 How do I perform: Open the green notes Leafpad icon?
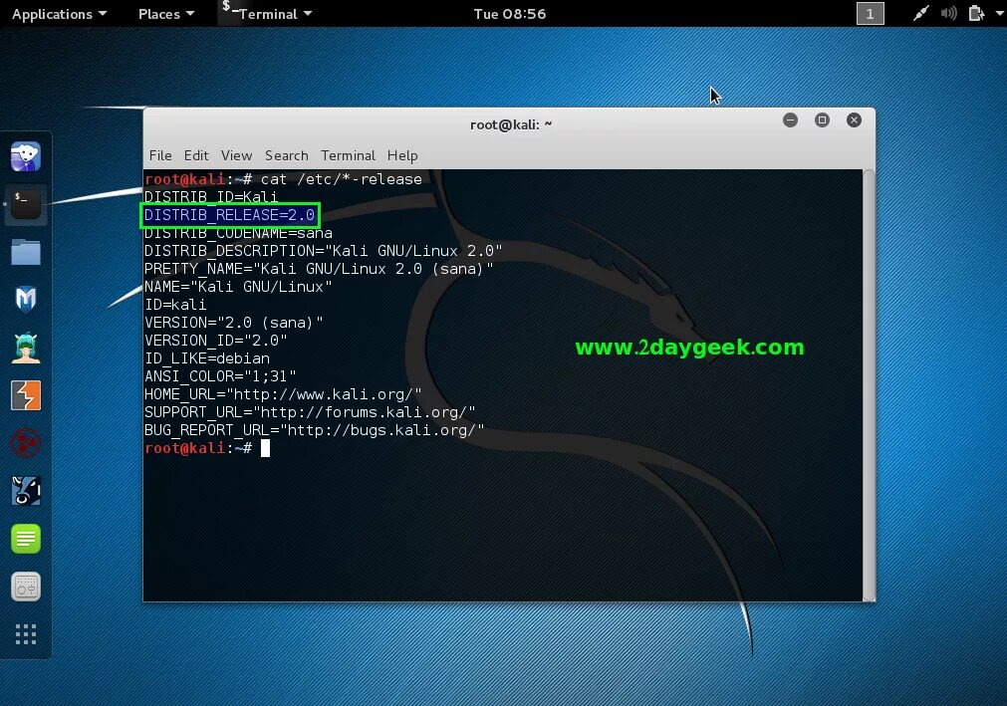[x=26, y=539]
